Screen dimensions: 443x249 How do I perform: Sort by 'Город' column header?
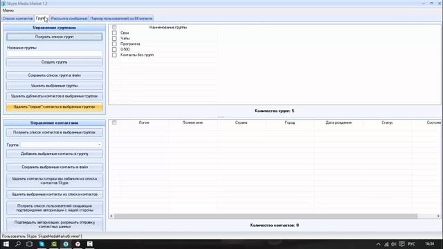tap(290, 122)
